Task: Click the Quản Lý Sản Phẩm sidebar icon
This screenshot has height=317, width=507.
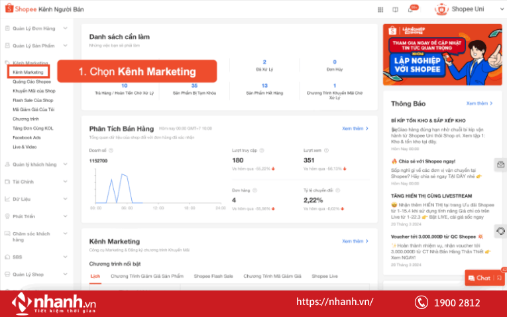Action: coord(7,46)
